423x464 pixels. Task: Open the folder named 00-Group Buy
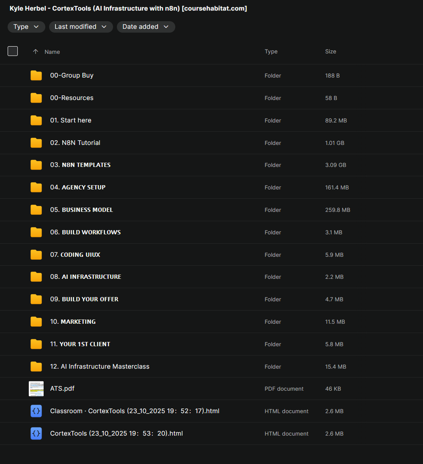[x=72, y=75]
